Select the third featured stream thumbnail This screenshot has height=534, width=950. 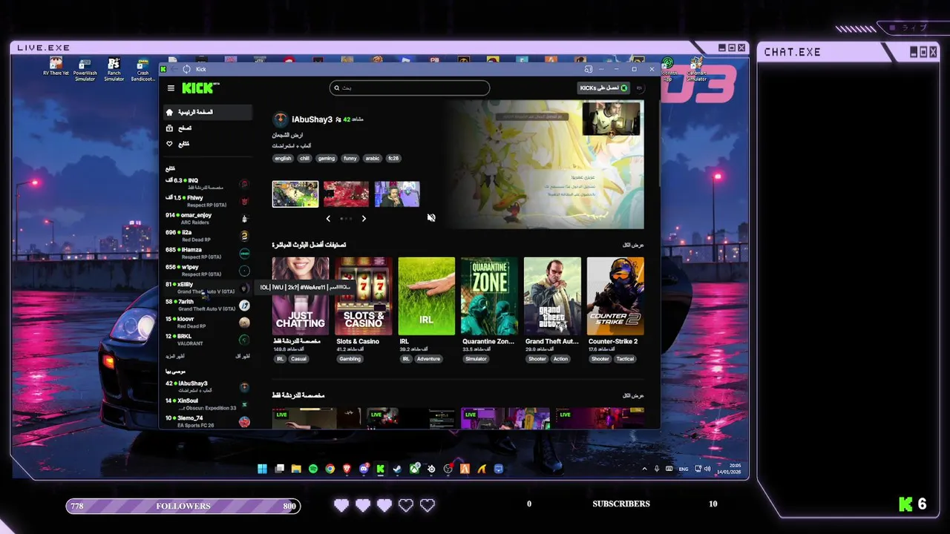click(397, 194)
